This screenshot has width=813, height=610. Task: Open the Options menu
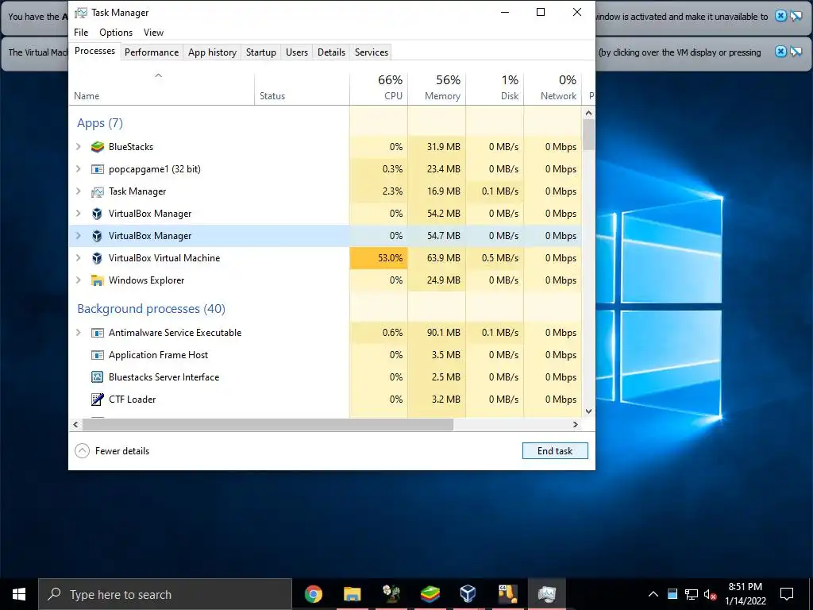click(x=116, y=32)
